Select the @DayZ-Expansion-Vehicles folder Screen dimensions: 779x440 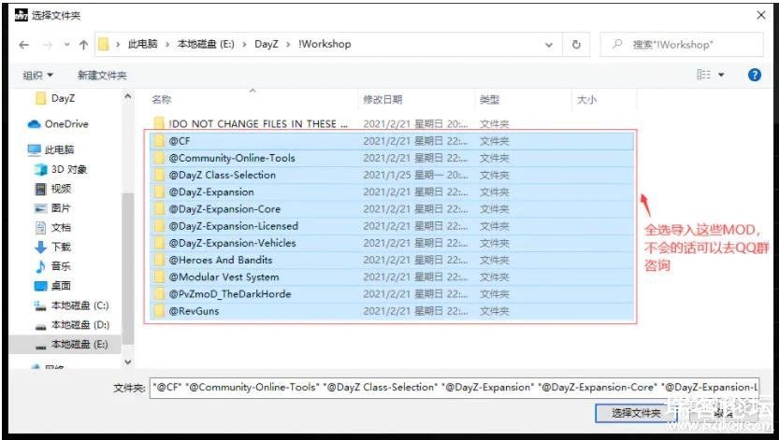coord(392,243)
